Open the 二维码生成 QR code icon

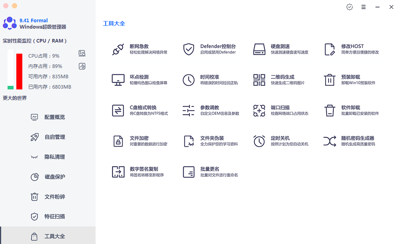point(259,80)
